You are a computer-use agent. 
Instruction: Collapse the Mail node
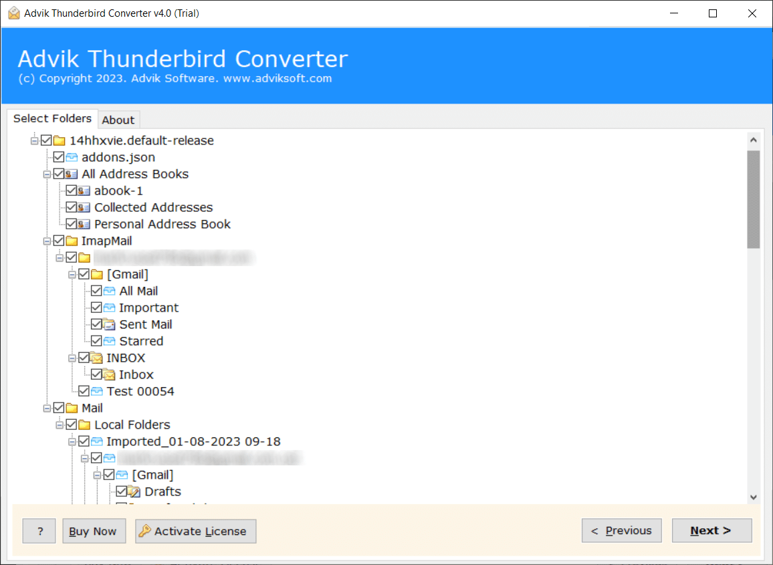[47, 409]
